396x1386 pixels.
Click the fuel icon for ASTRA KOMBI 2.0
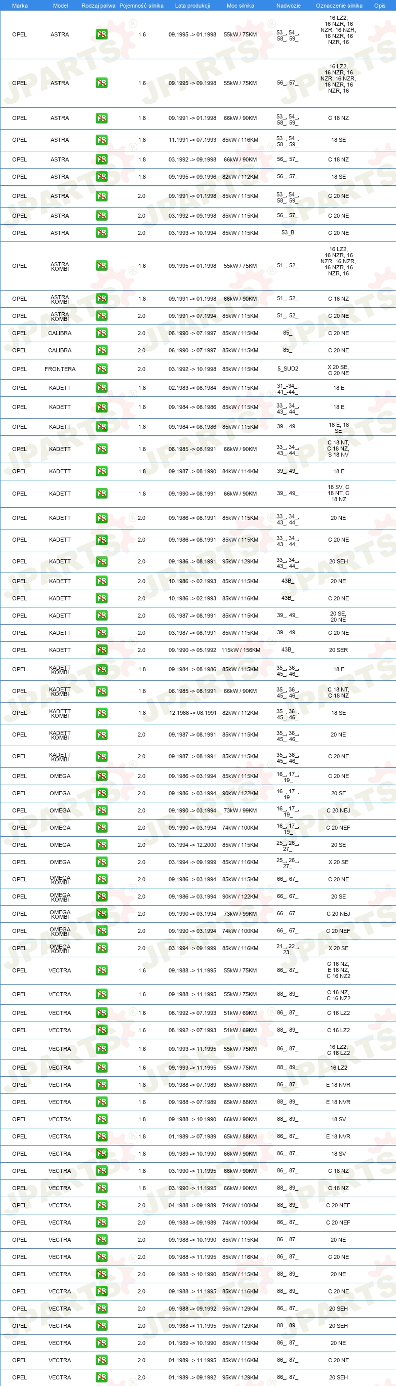(x=101, y=316)
